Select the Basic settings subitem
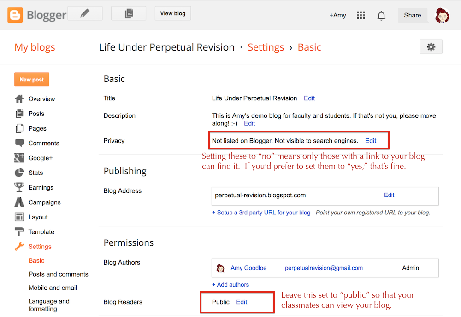 [36, 261]
